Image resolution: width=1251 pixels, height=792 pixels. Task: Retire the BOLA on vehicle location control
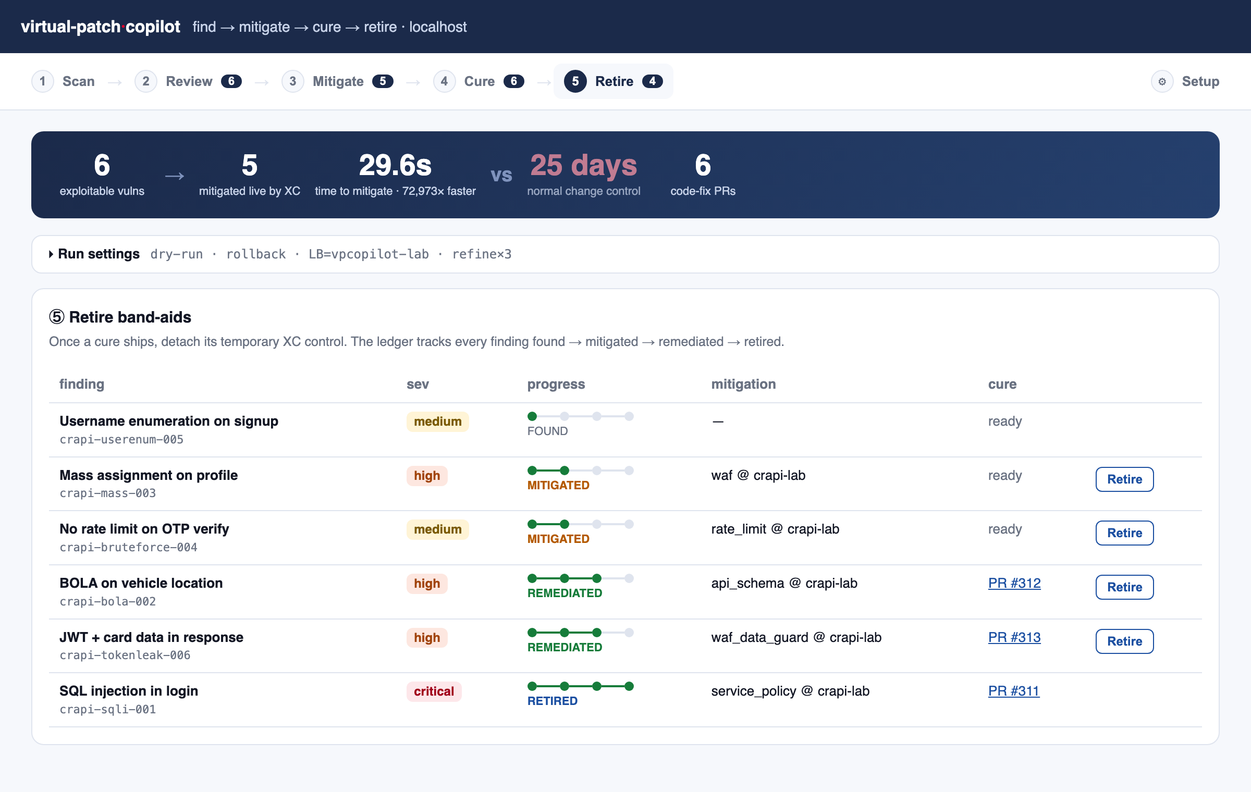pos(1124,587)
